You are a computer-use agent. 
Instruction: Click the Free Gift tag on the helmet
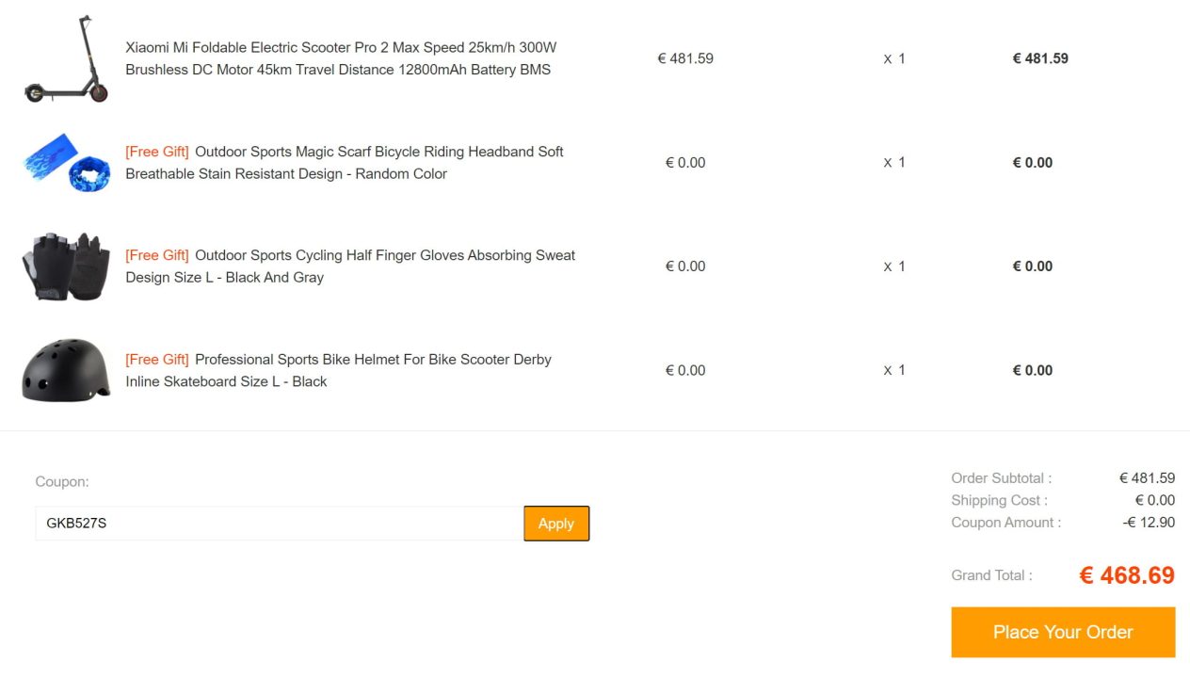point(157,360)
